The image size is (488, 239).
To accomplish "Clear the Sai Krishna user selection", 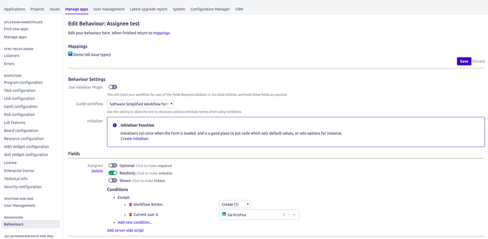I will (x=284, y=215).
